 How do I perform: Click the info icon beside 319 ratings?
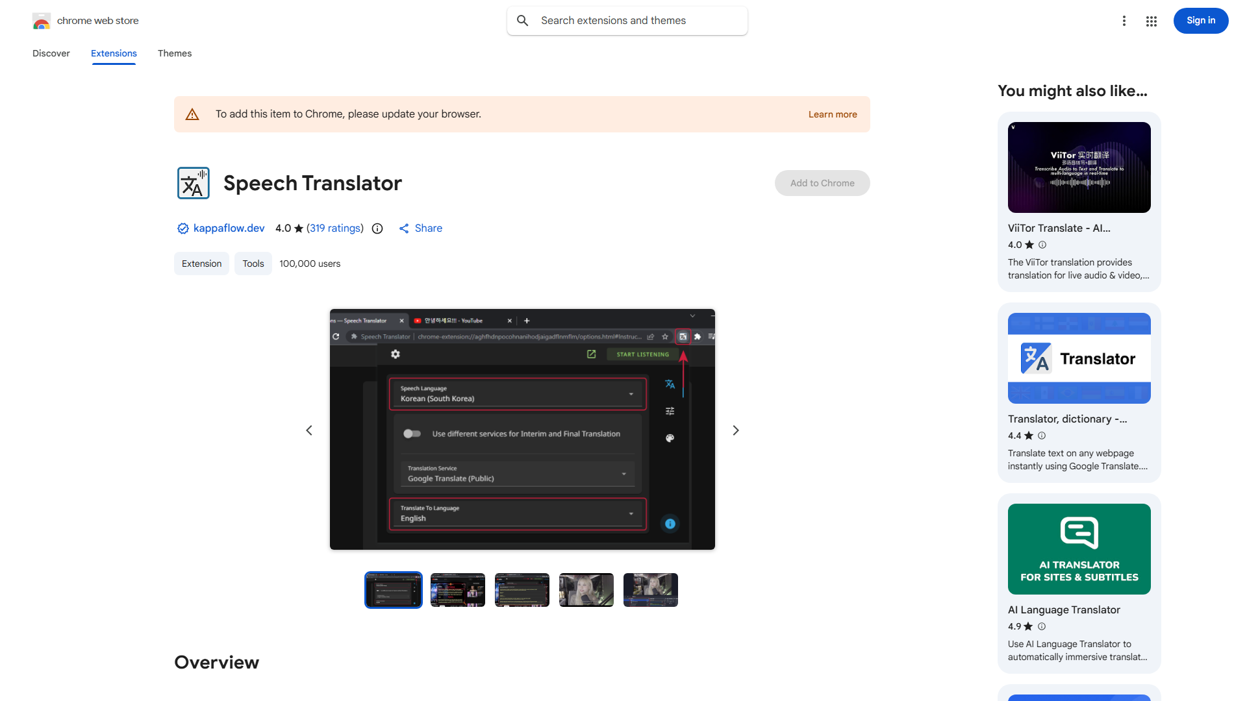(377, 228)
